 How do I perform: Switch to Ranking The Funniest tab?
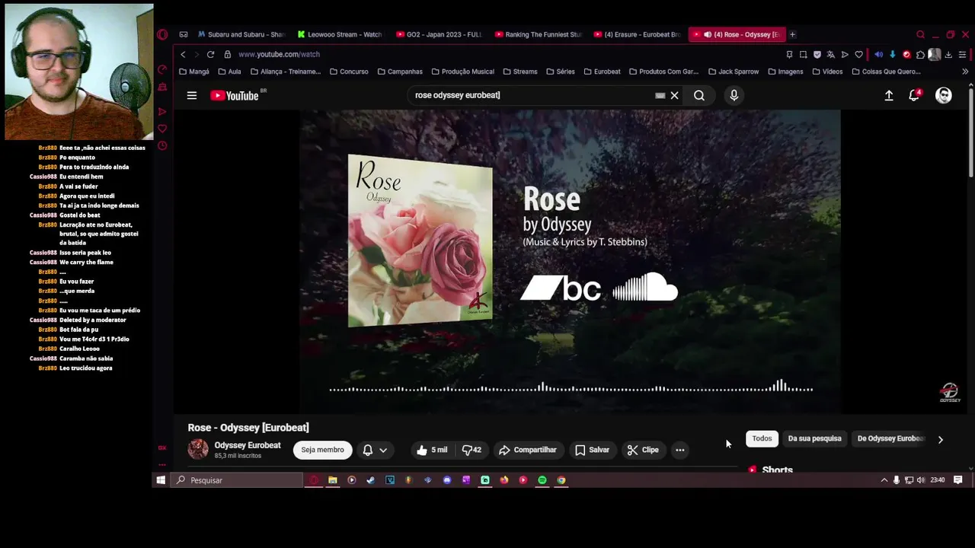[539, 34]
